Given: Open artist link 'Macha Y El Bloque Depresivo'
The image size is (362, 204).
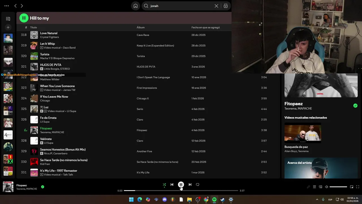Looking at the screenshot, I should tap(57, 58).
